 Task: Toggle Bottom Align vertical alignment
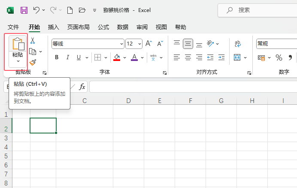tap(199, 45)
